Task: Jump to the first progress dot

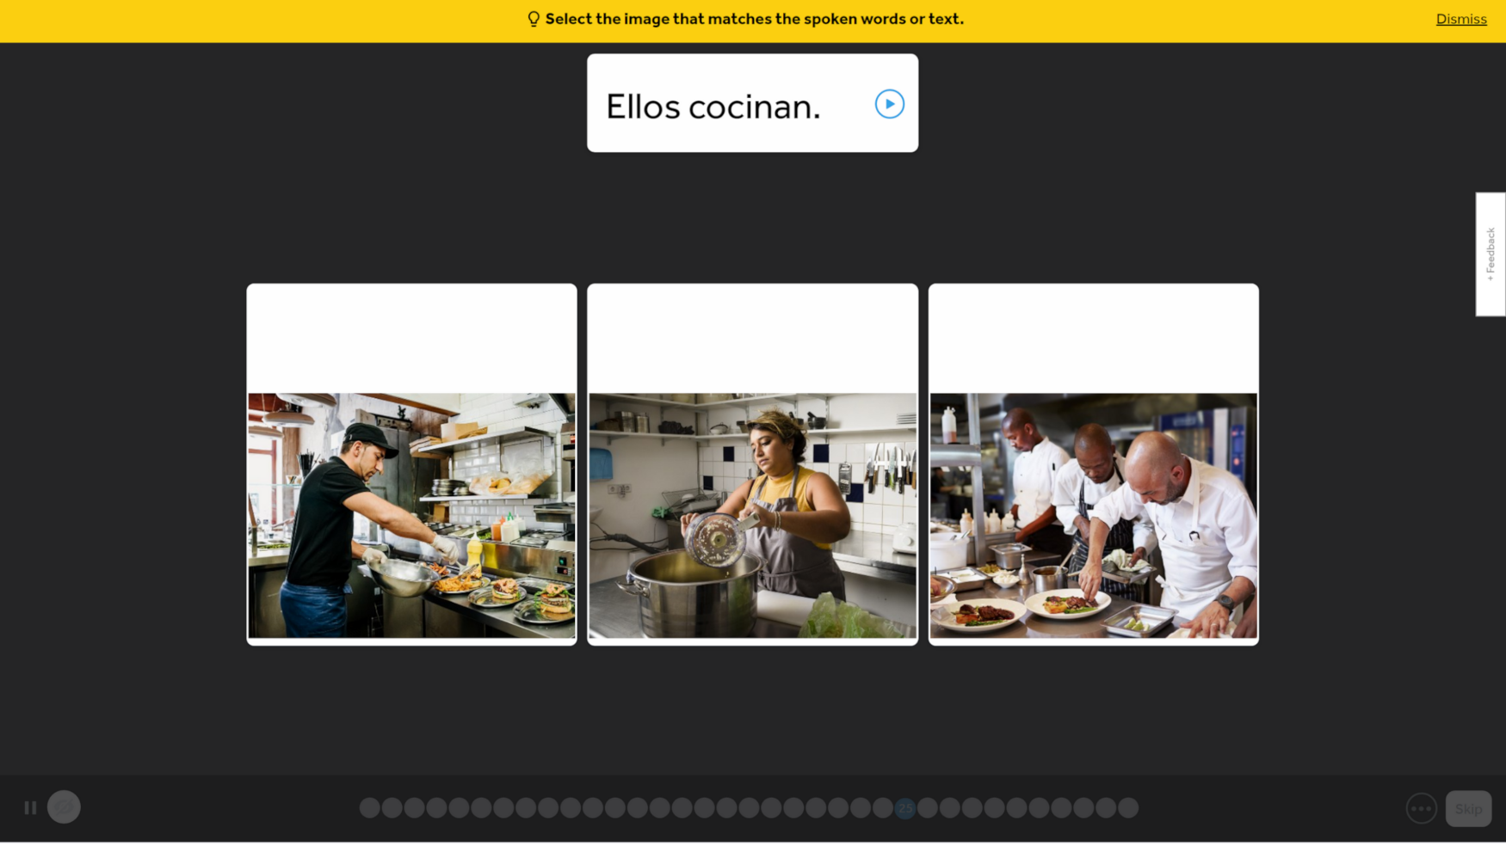Action: pos(369,807)
